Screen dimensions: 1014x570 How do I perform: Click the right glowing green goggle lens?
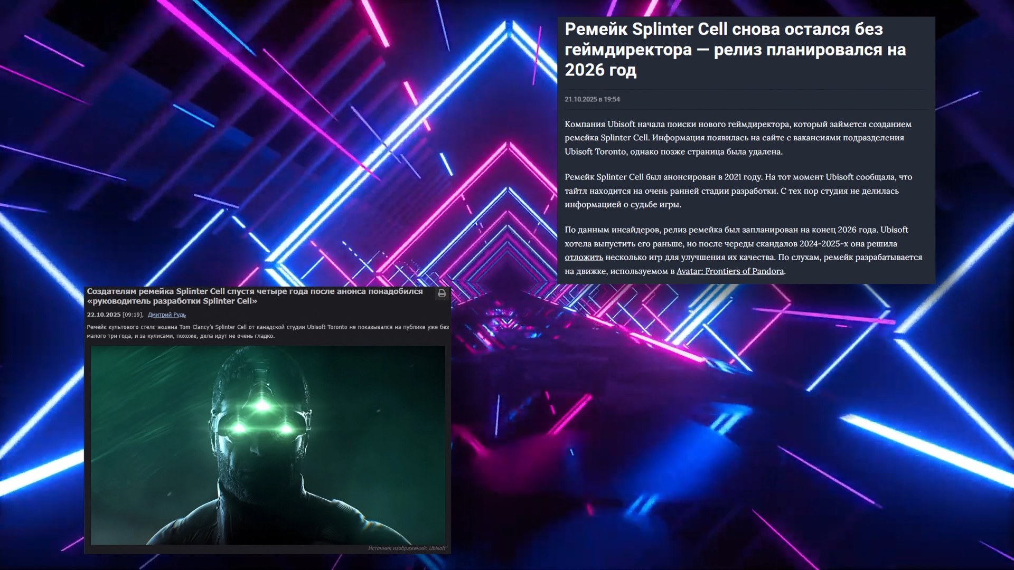[x=285, y=428]
